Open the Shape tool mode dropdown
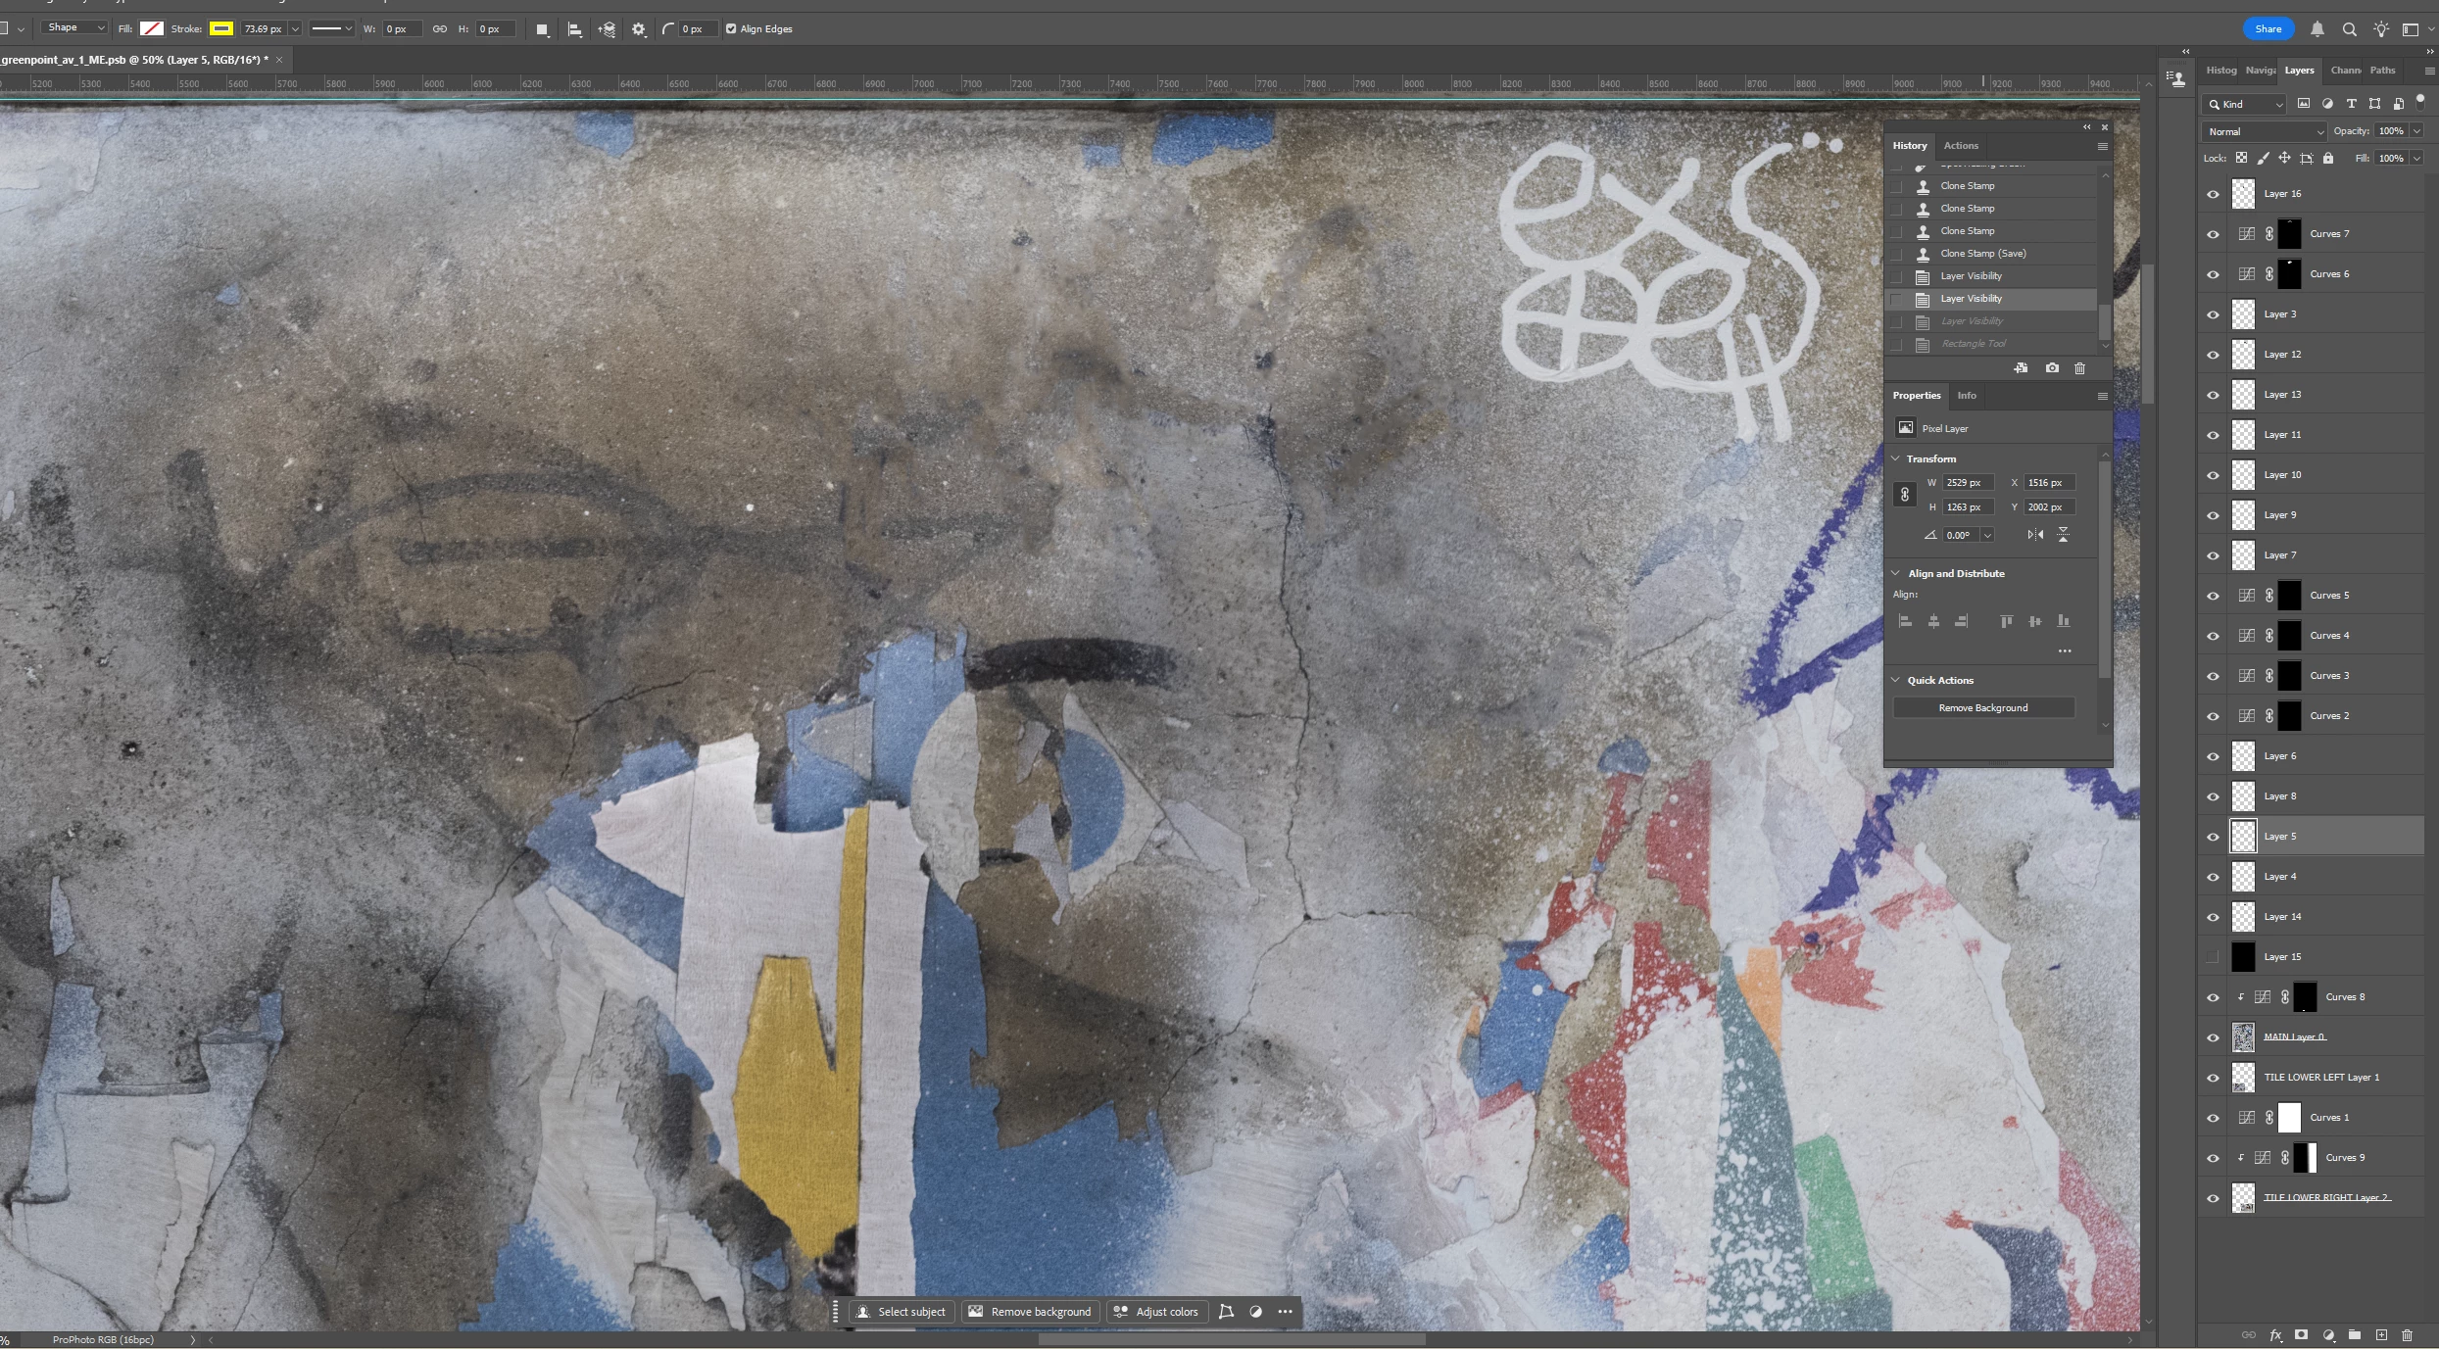The image size is (2439, 1349). [x=74, y=28]
